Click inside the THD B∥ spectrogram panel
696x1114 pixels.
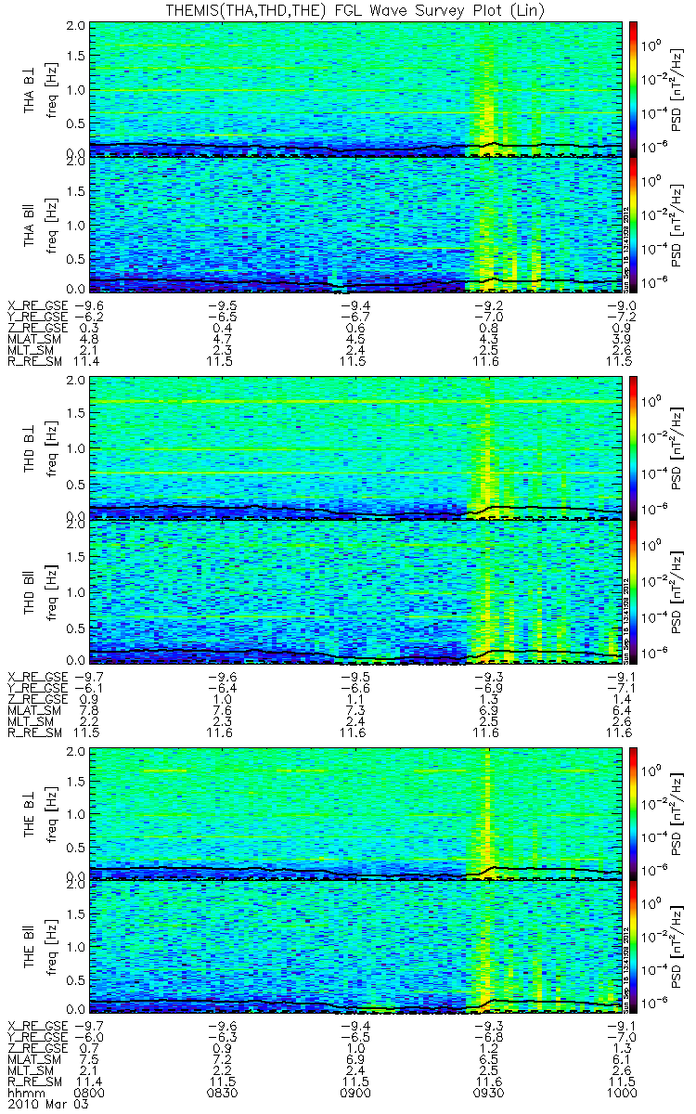354,591
